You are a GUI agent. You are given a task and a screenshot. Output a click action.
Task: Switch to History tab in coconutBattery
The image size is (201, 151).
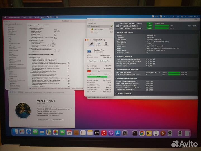click(x=99, y=44)
